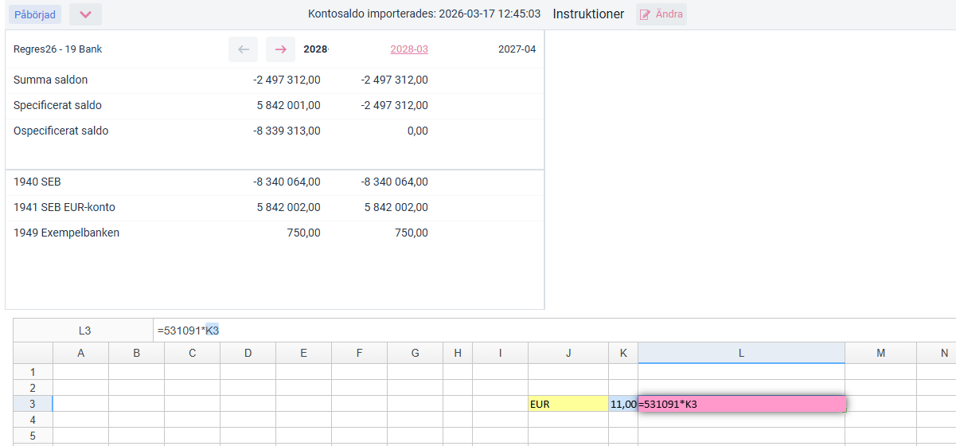This screenshot has width=956, height=446.
Task: Select the 1949 Exempelbanken account row
Action: pos(66,233)
